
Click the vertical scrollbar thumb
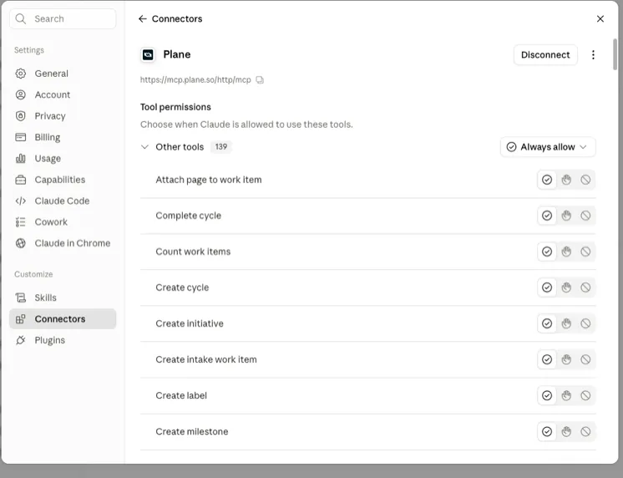pos(615,54)
